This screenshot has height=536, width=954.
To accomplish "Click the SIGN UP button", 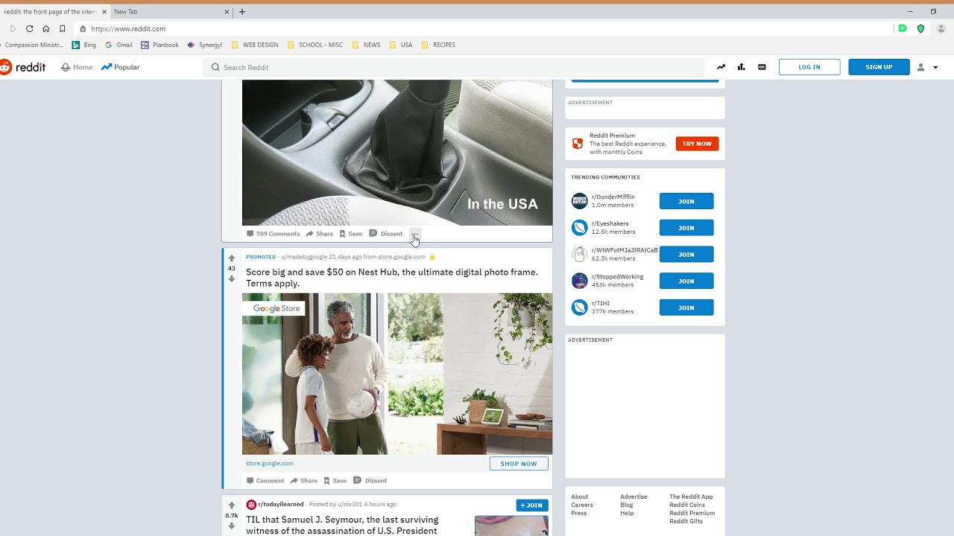I will [879, 67].
